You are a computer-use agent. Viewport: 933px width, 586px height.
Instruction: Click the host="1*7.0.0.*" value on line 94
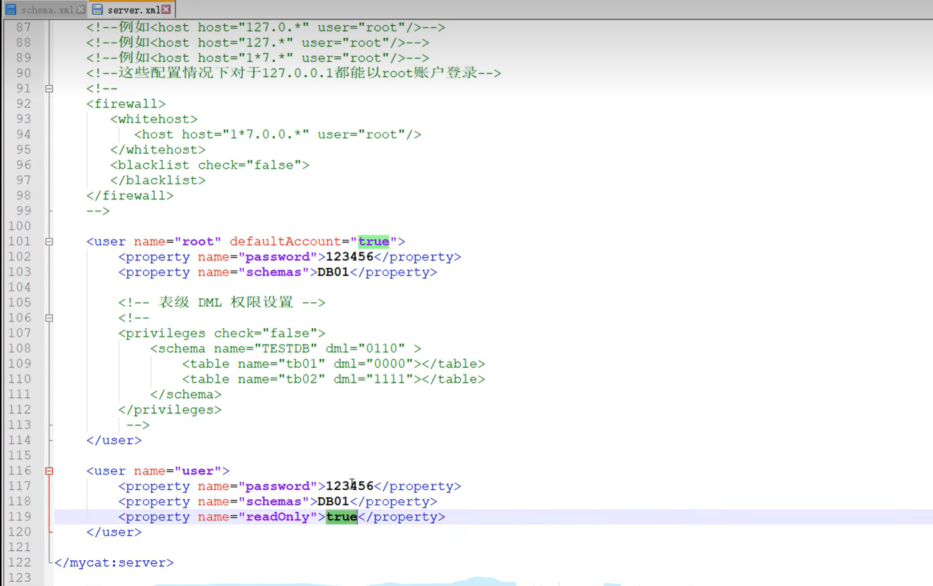point(245,134)
